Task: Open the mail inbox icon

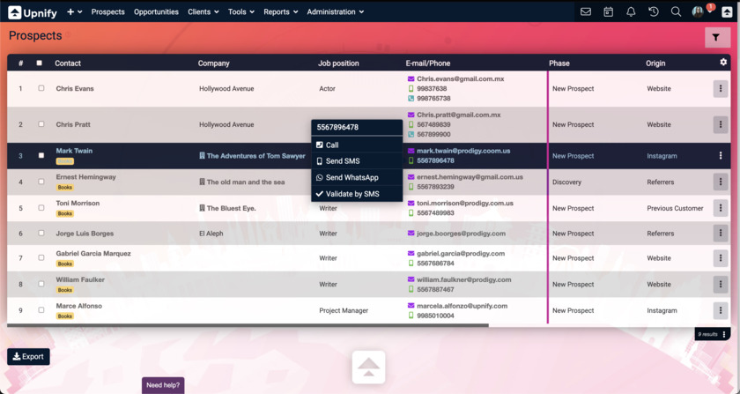Action: (x=586, y=12)
